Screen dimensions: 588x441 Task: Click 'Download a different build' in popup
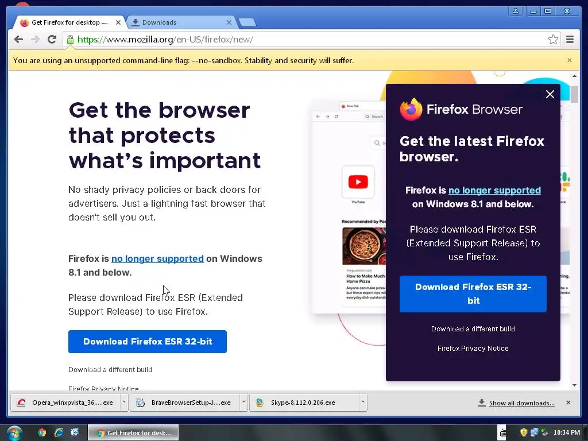[x=473, y=329]
